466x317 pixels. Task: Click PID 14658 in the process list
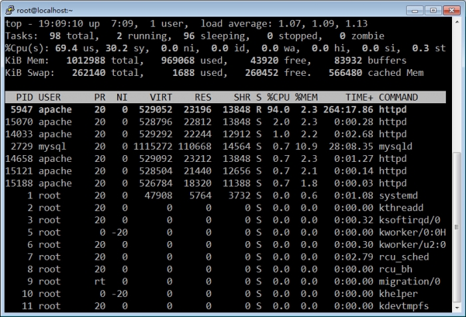point(19,158)
